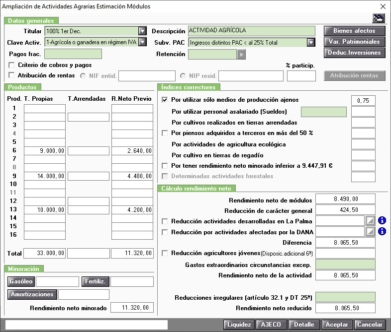This screenshot has height=332, width=391.
Task: Close the Ampliación de Actividades Agrarias window
Action: (x=383, y=6)
